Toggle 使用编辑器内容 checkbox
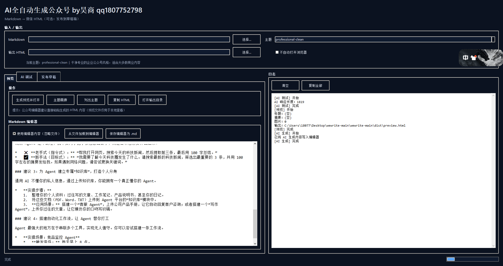 [14, 134]
